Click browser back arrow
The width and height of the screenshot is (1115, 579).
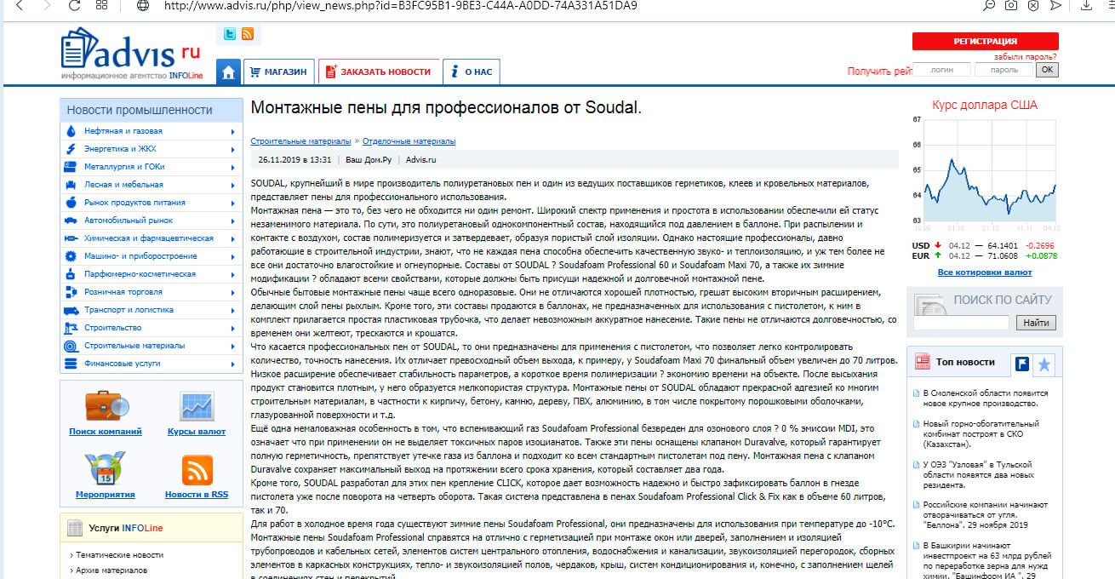click(x=19, y=5)
